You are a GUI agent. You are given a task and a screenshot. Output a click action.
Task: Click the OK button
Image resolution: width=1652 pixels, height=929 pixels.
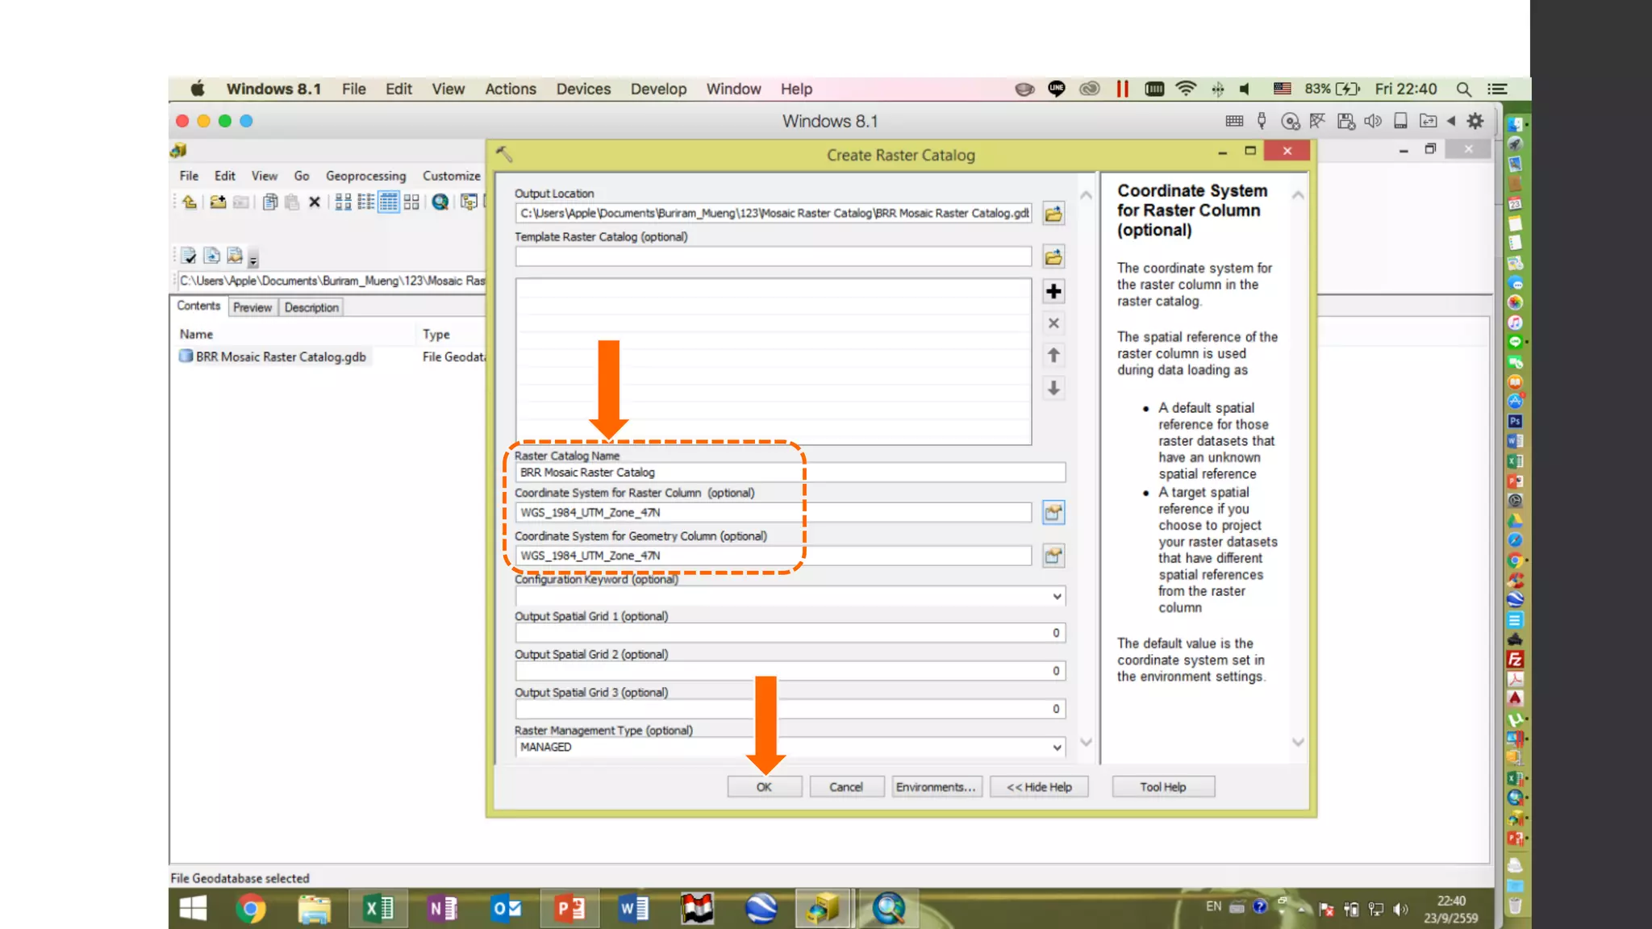pyautogui.click(x=764, y=787)
